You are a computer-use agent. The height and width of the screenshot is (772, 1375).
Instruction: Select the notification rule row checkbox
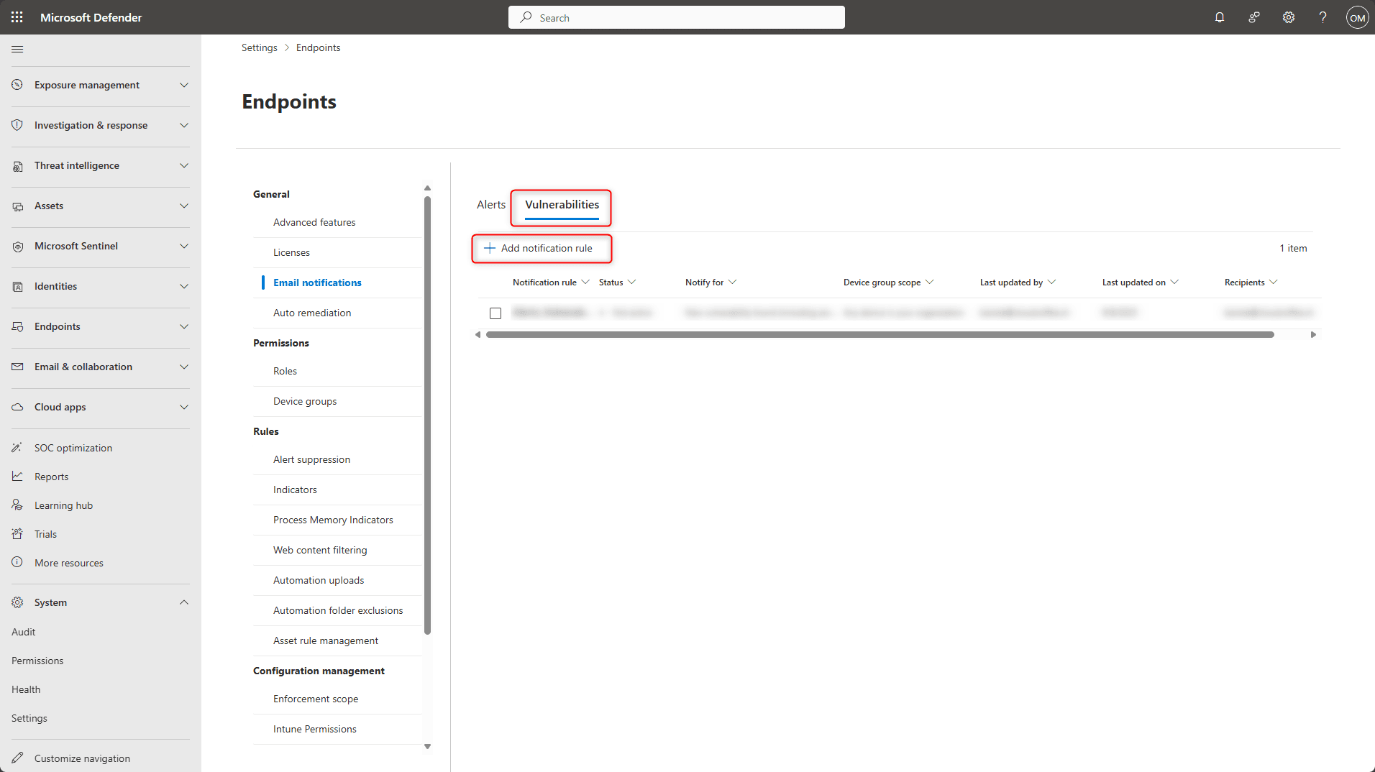pyautogui.click(x=495, y=313)
